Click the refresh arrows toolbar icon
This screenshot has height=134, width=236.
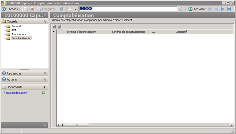61,9
